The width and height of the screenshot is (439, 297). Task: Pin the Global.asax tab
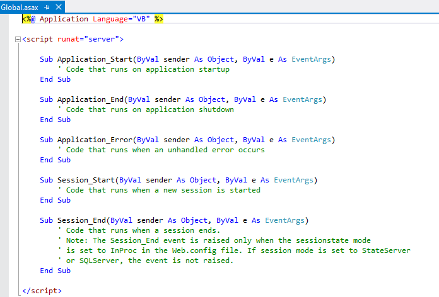coord(47,8)
